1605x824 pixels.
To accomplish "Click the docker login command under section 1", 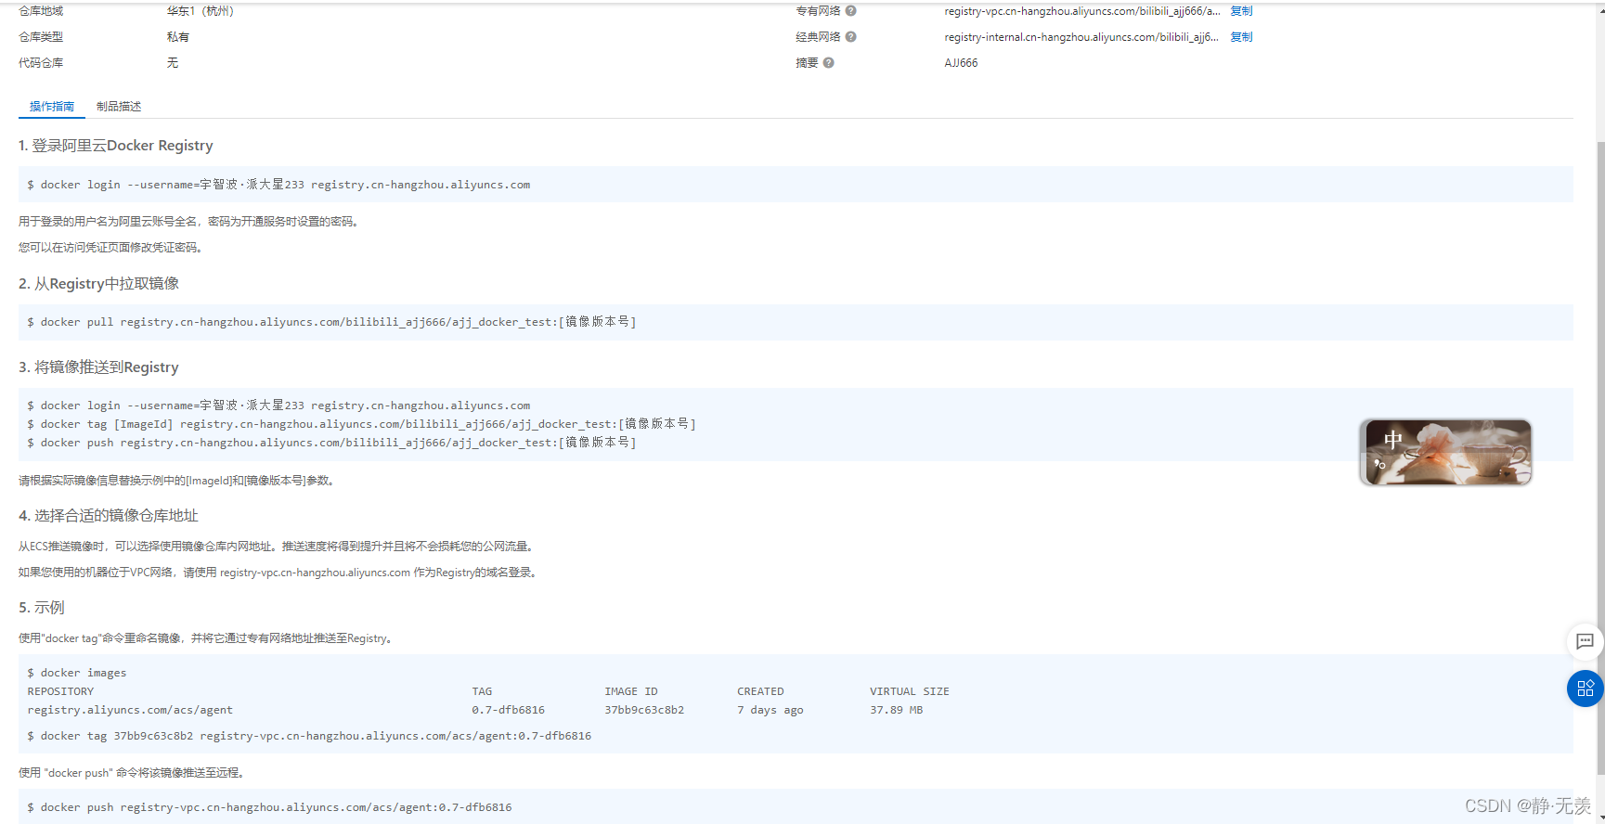I will click(x=278, y=185).
